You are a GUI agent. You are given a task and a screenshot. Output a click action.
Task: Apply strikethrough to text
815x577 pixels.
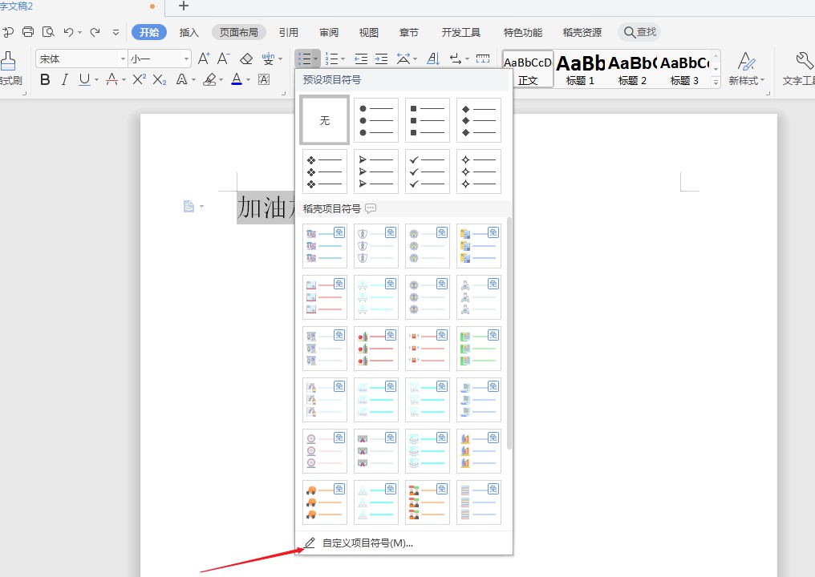tap(112, 79)
